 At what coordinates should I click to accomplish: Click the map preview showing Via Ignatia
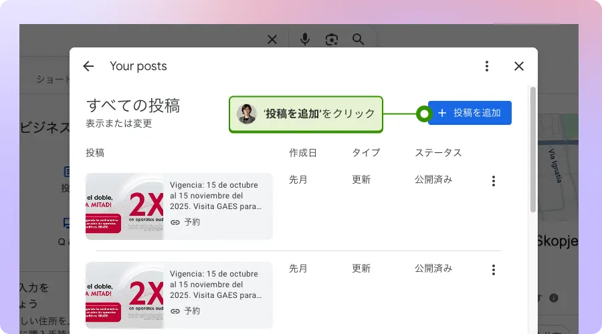coord(558,167)
